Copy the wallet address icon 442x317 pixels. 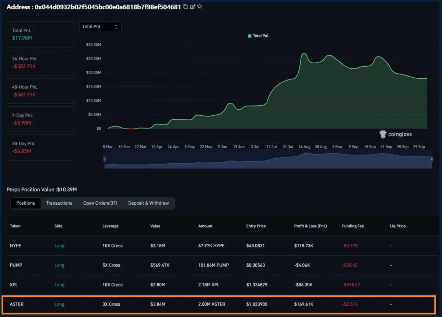tap(185, 7)
